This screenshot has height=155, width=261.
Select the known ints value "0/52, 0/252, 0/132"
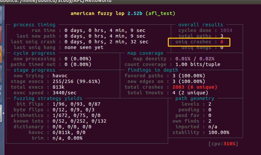click(x=79, y=121)
